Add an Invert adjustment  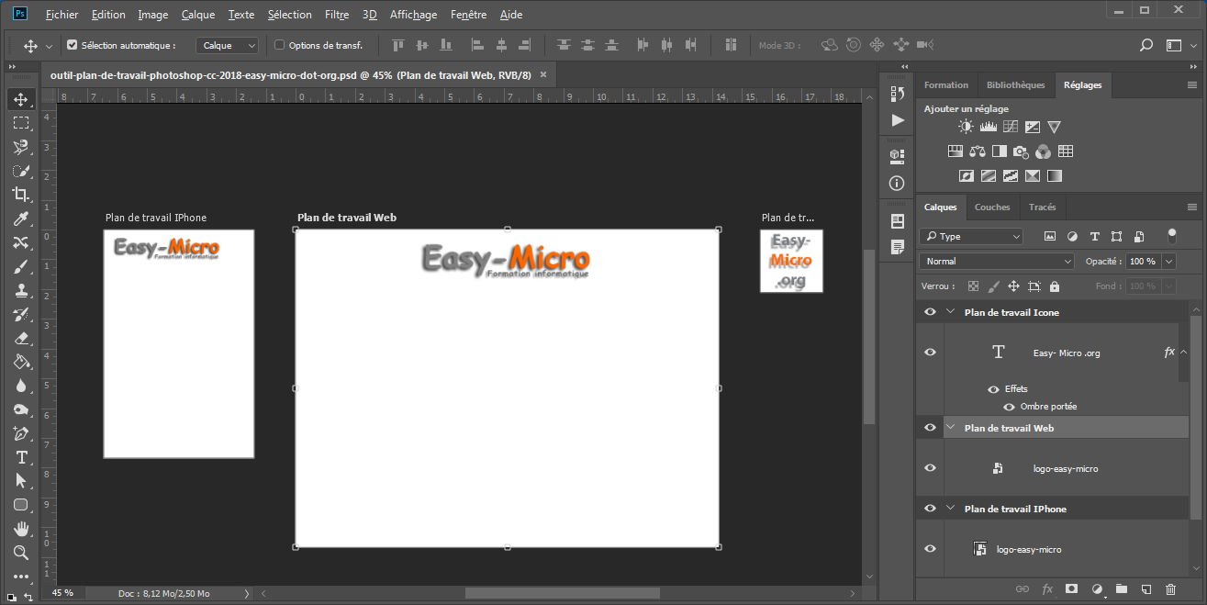click(966, 175)
